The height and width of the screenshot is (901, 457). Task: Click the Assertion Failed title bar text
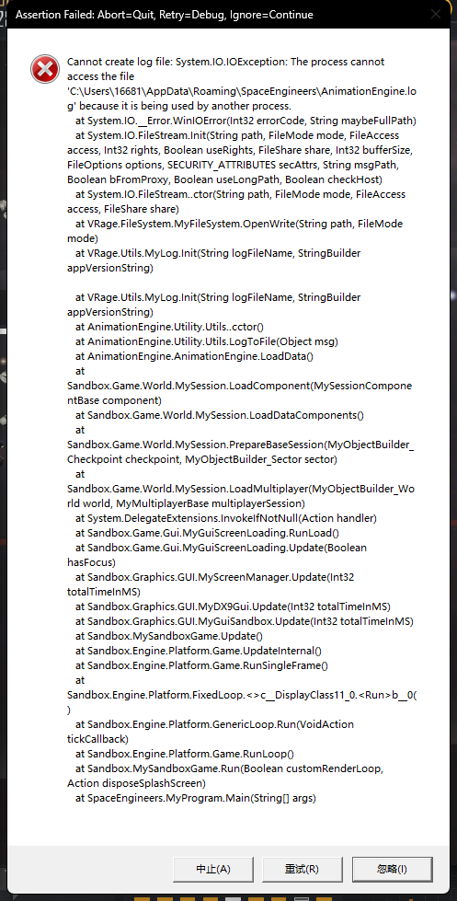click(x=165, y=15)
